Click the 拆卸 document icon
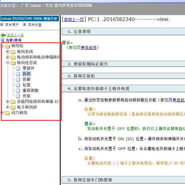Viewport: 185px width, 185px height. point(18,74)
